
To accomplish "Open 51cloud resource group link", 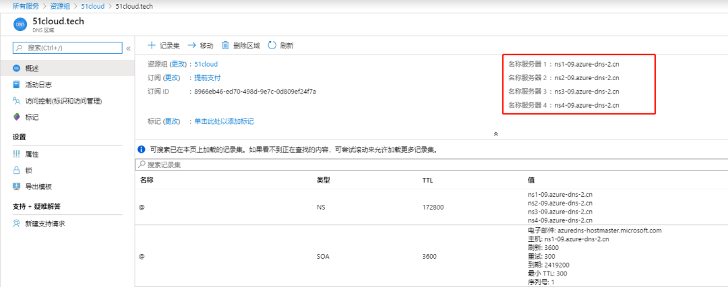I will click(206, 64).
